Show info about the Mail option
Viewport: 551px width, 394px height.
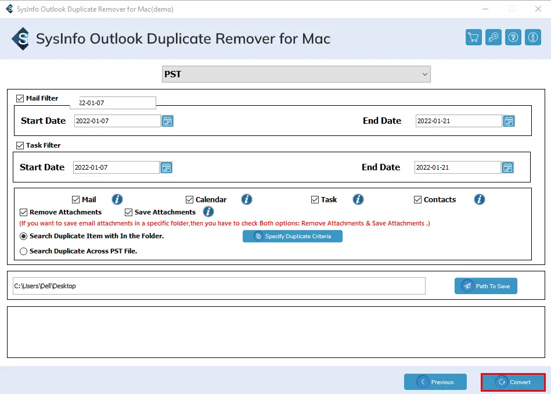pos(117,199)
